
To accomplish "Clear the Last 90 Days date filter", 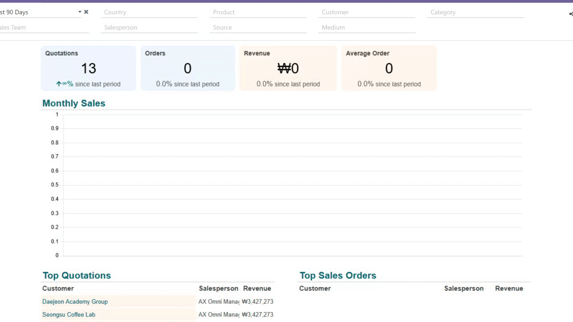I will click(86, 12).
